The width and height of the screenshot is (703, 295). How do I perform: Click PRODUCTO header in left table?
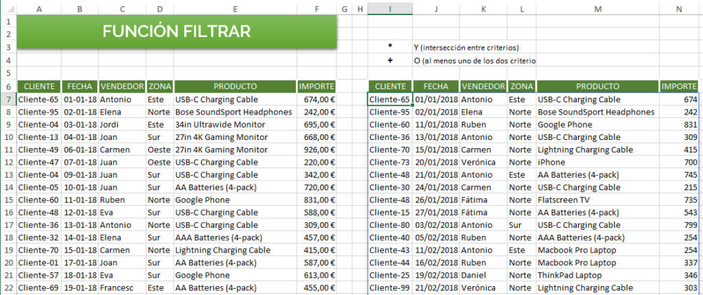(235, 86)
